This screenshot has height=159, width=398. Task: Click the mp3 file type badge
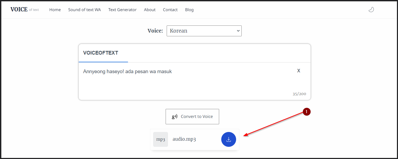tap(160, 139)
